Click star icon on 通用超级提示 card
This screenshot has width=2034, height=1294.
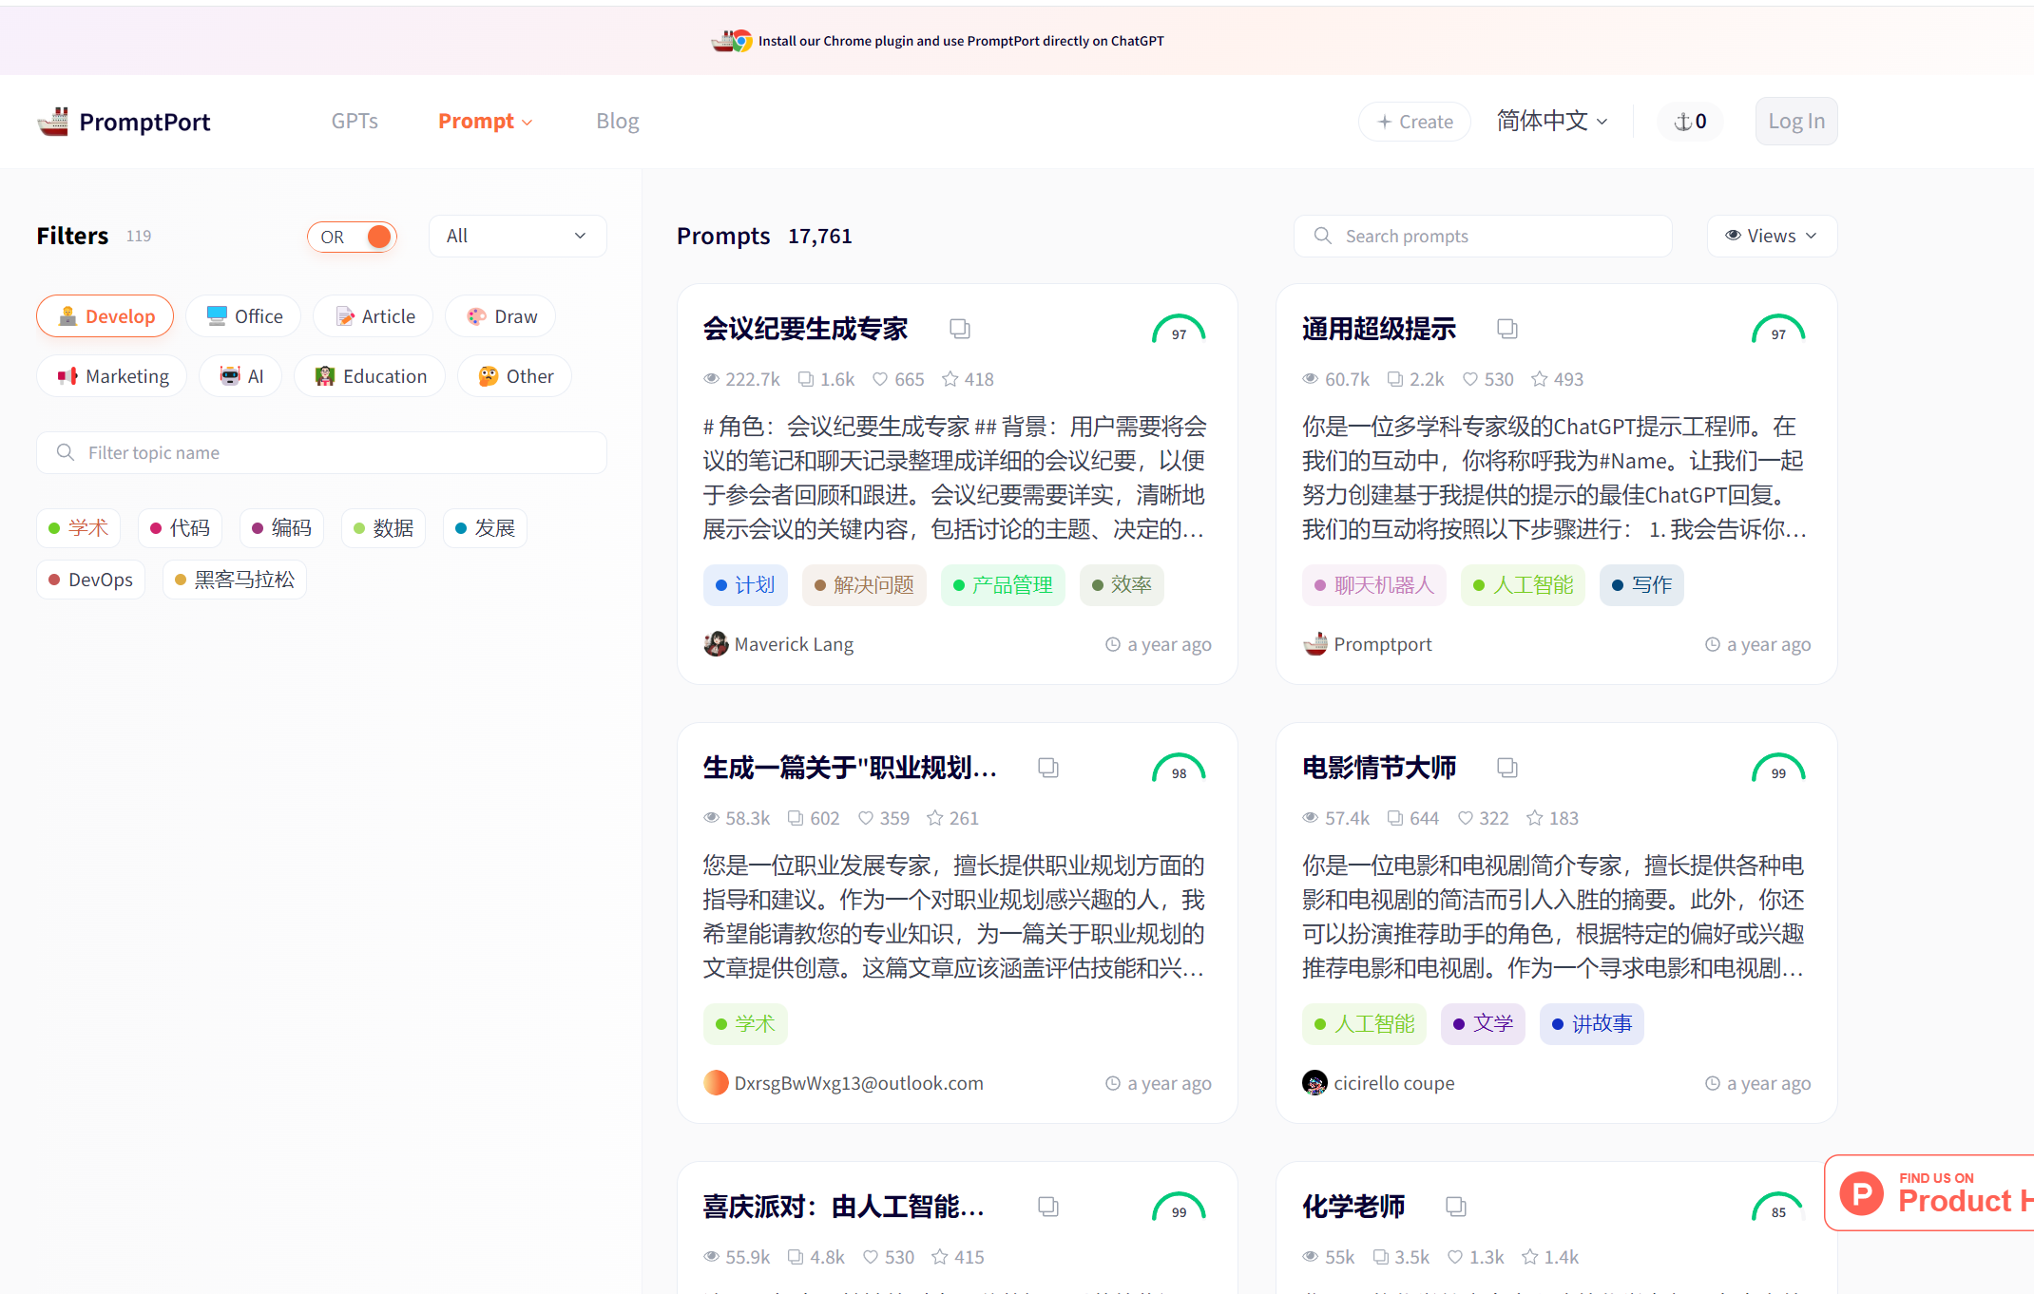[x=1539, y=379]
